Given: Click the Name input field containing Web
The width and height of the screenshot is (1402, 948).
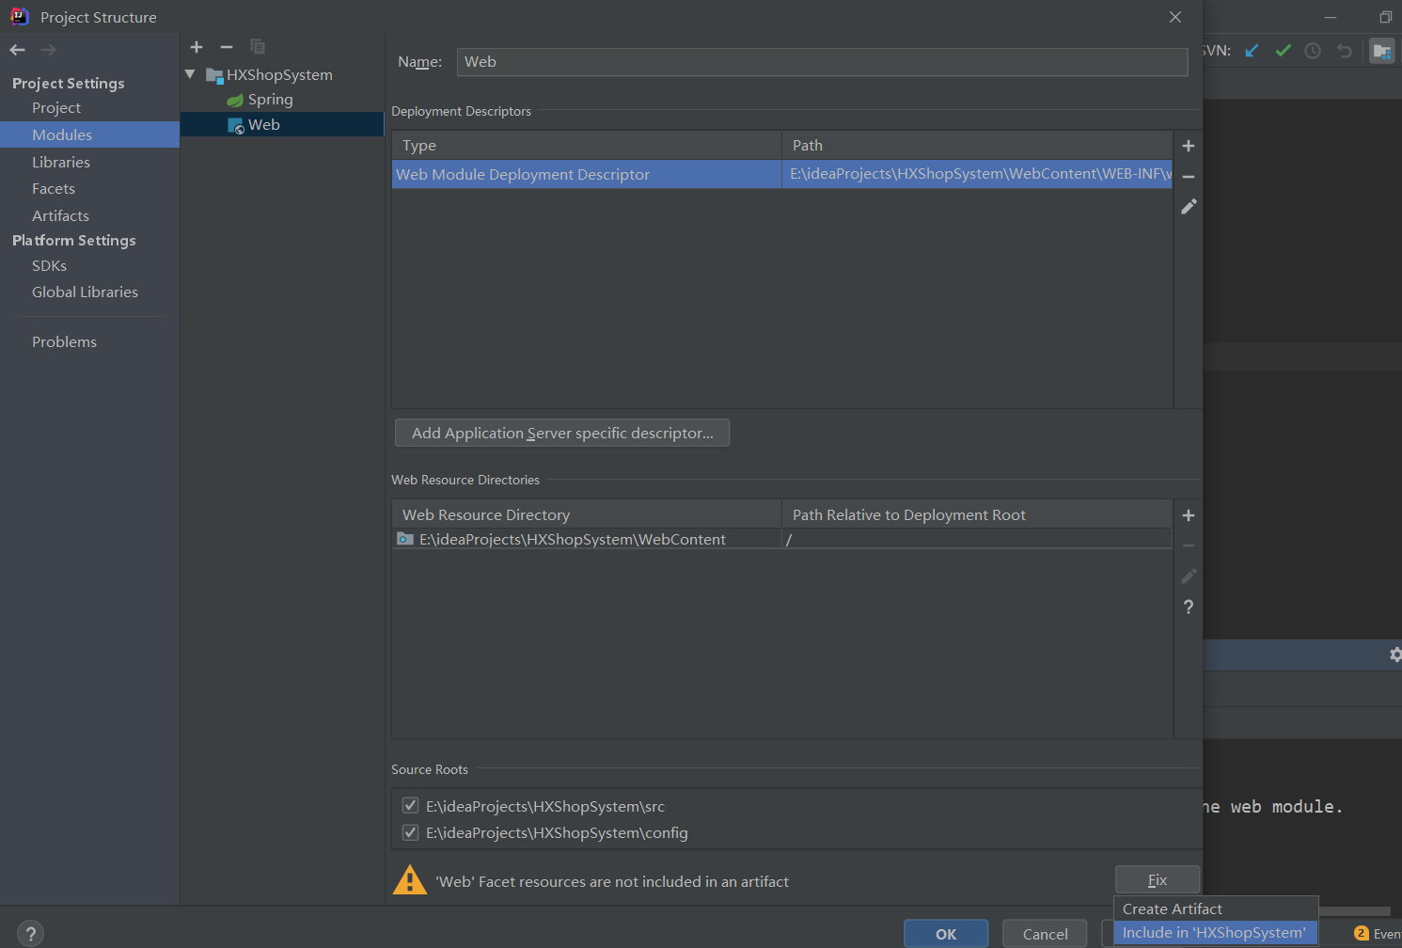Looking at the screenshot, I should (x=823, y=62).
